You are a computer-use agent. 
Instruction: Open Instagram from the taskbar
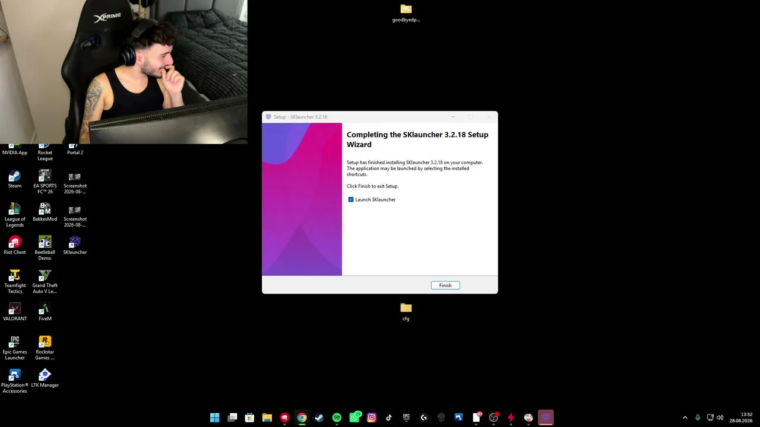pos(372,418)
